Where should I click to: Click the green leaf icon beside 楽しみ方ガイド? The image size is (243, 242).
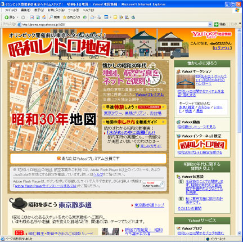tap(137, 146)
